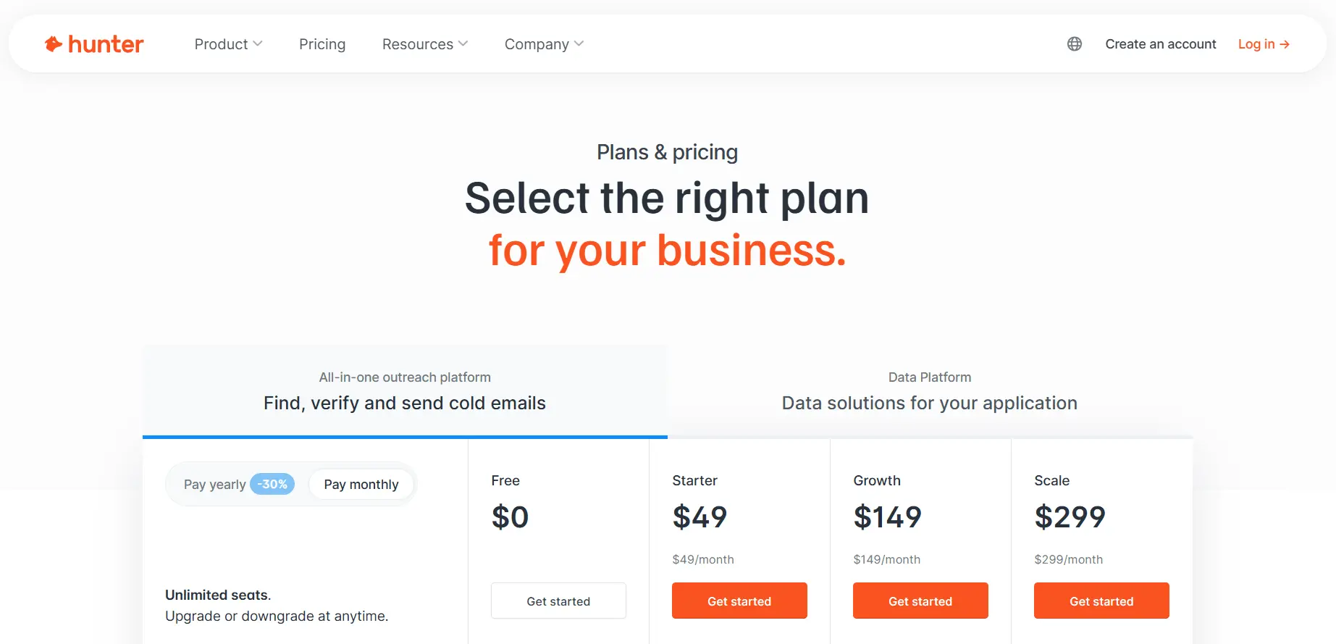Viewport: 1336px width, 644px height.
Task: Click the Select the right plan heading
Action: [667, 198]
